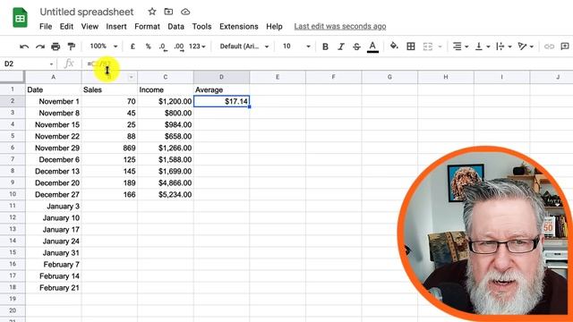Select the Sales cell with 869

tap(109, 148)
